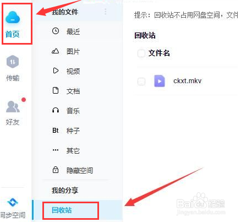Click the lock icon beside 隐藏空间
Viewport: 241px width, 222px height.
(56, 170)
